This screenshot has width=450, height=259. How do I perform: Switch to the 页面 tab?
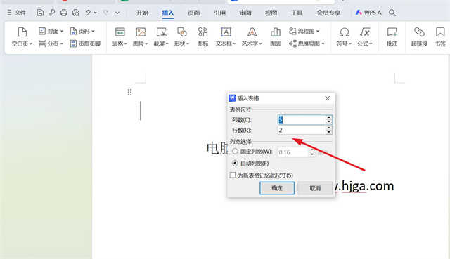click(194, 13)
